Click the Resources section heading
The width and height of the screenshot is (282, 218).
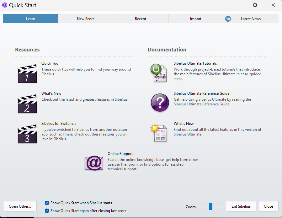[x=27, y=50]
